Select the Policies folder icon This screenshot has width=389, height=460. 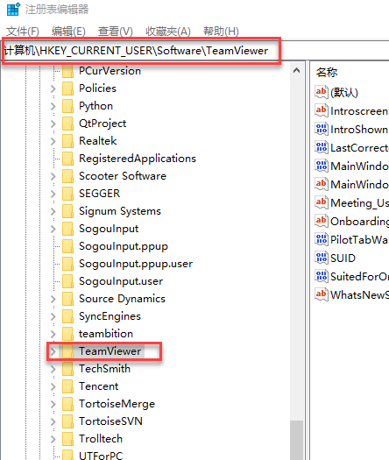point(67,88)
